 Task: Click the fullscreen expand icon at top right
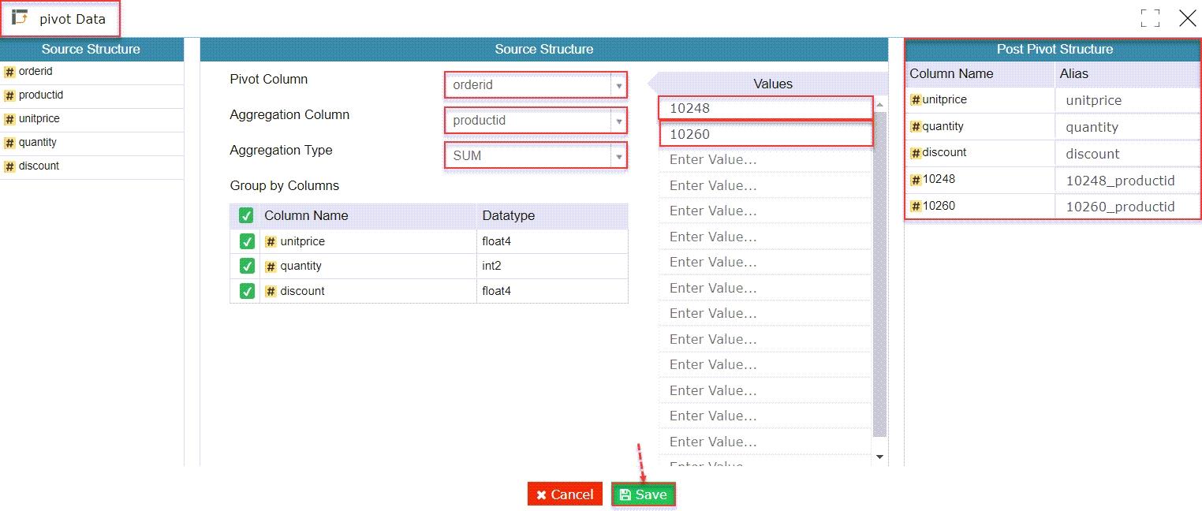pyautogui.click(x=1150, y=17)
